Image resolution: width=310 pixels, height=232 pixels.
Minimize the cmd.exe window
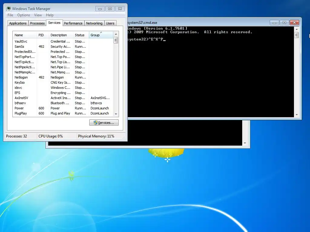pos(274,22)
